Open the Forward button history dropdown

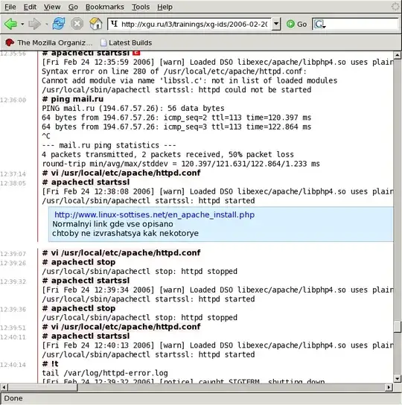point(47,25)
